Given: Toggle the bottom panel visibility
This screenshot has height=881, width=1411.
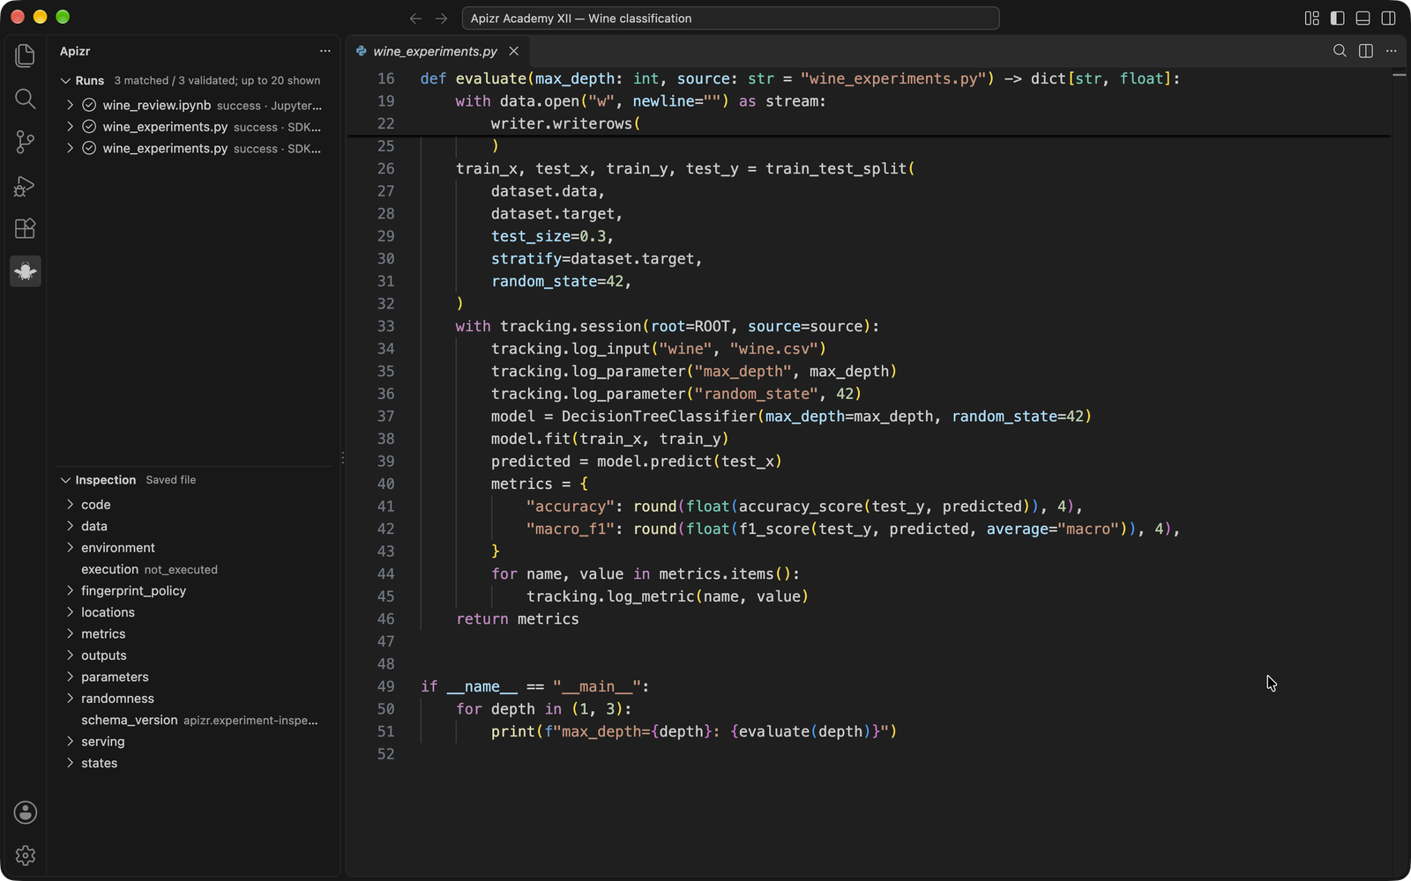Looking at the screenshot, I should point(1362,19).
